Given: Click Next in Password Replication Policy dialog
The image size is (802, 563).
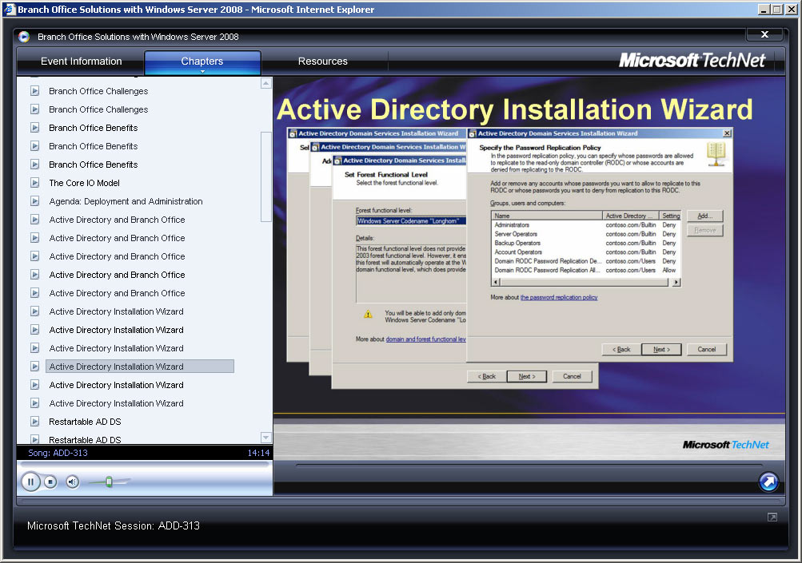Looking at the screenshot, I should 661,350.
